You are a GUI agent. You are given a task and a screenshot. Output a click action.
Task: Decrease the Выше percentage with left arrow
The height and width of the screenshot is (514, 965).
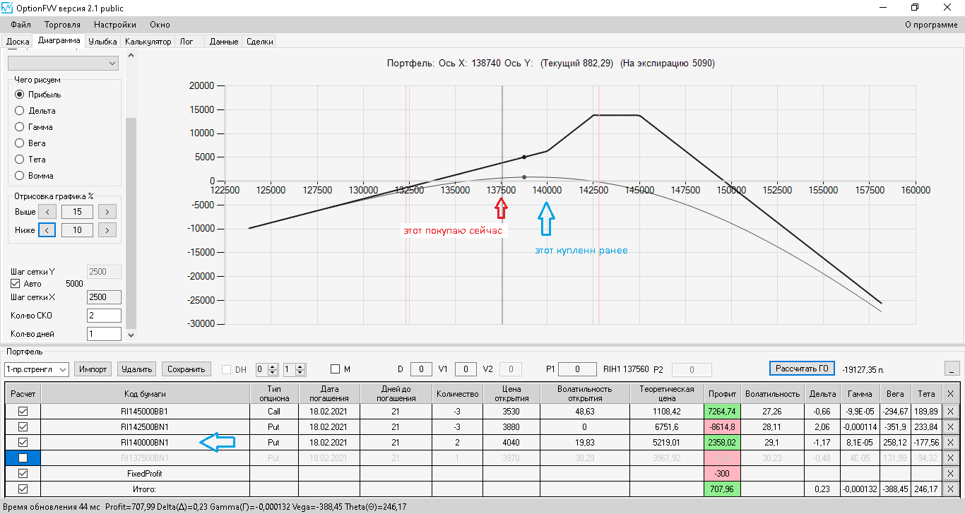click(47, 211)
